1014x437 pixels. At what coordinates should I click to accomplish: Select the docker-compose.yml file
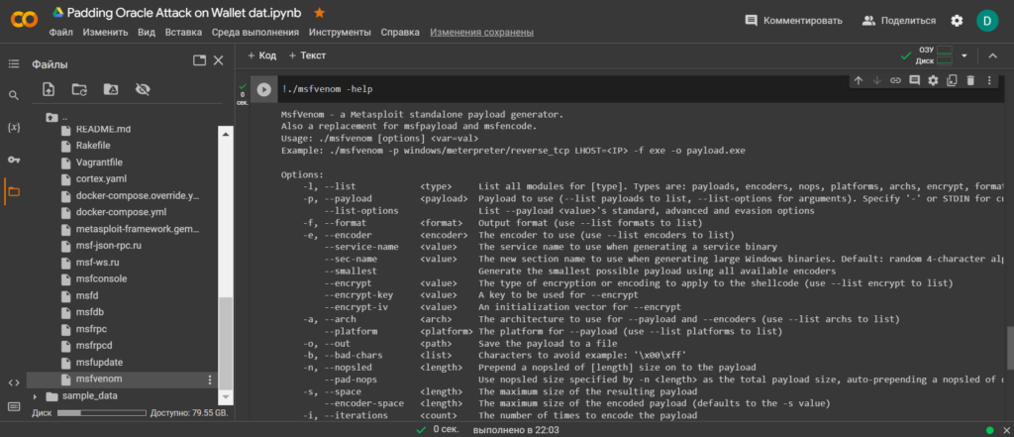(x=122, y=212)
